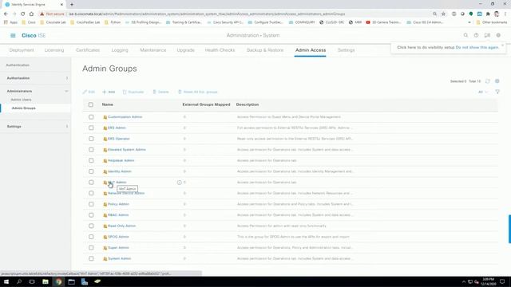Open a new browser tab
Image resolution: width=511 pixels, height=287 pixels.
(x=72, y=5)
